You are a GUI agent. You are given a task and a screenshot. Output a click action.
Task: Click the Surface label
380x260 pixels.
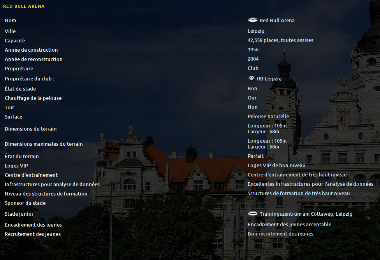point(13,117)
